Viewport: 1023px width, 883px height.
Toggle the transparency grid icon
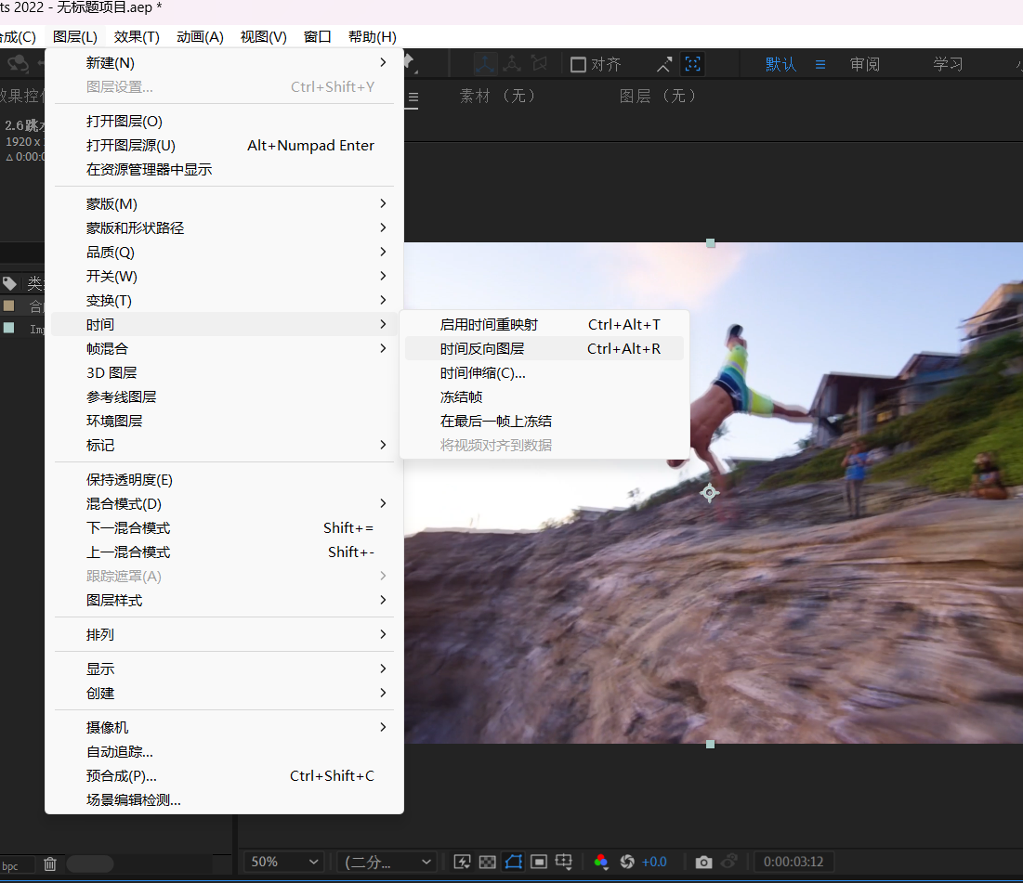tap(488, 862)
